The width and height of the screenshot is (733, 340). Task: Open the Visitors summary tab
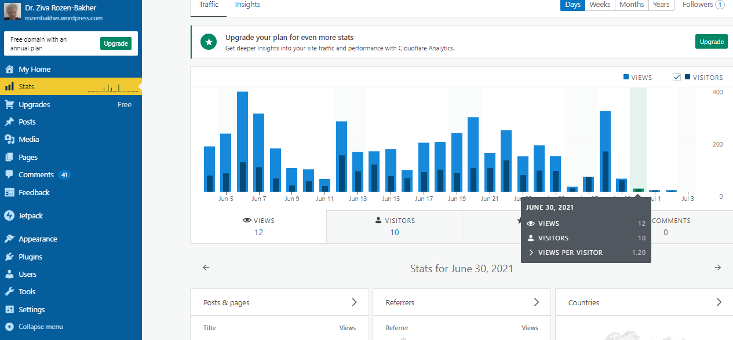coord(395,226)
